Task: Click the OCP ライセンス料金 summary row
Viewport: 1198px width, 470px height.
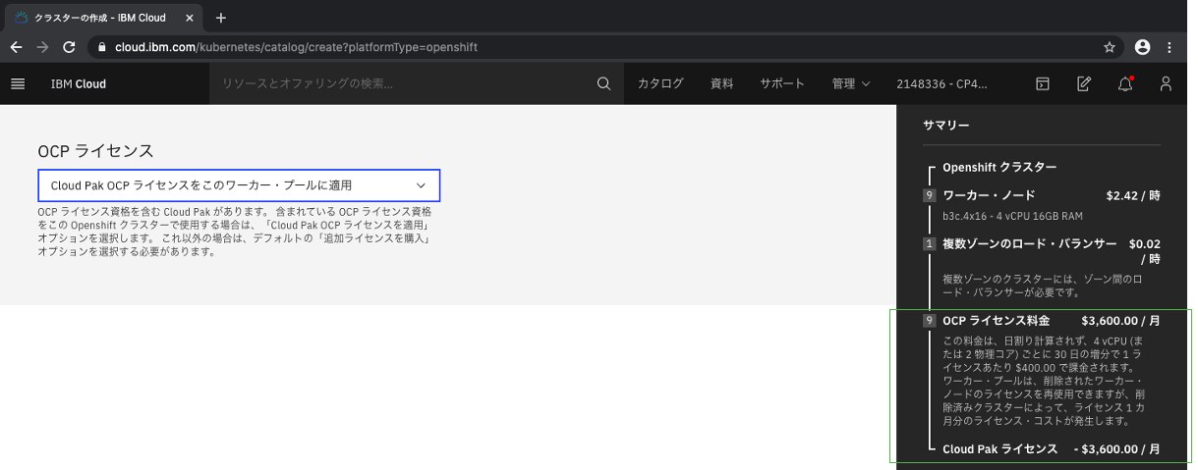Action: pyautogui.click(x=1042, y=320)
